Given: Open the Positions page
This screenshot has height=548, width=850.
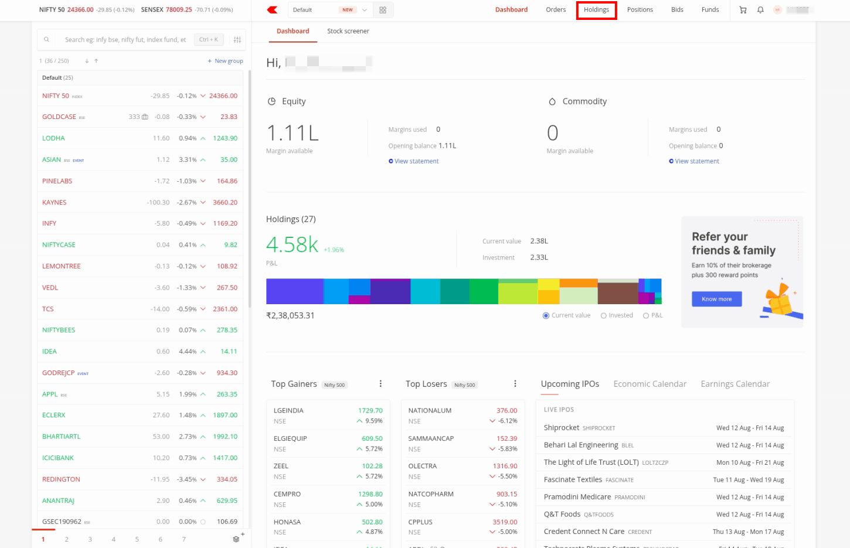Looking at the screenshot, I should [640, 10].
